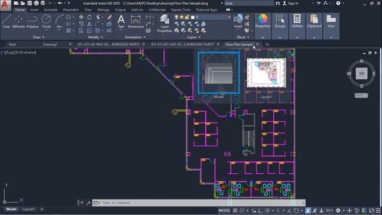Open the Layer Properties manager
This screenshot has width=382, height=215.
coord(165,23)
